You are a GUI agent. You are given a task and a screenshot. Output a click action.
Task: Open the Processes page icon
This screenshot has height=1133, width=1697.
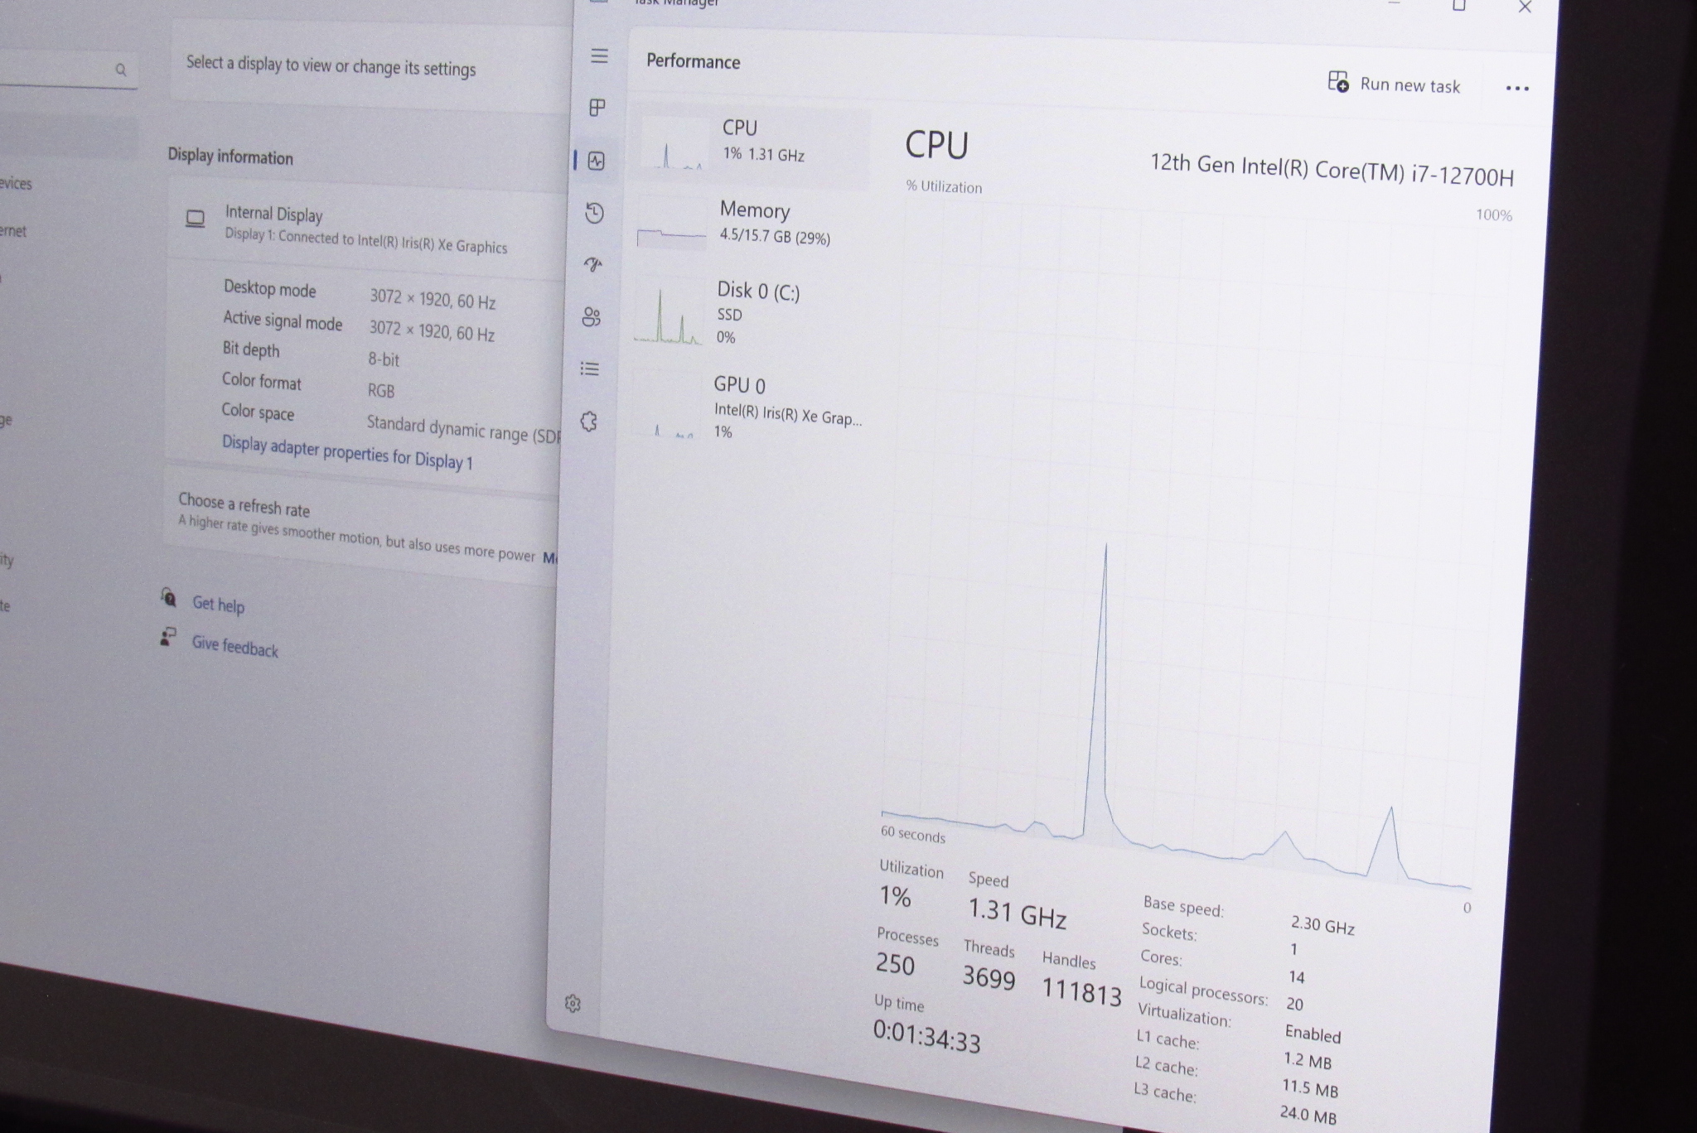[597, 108]
